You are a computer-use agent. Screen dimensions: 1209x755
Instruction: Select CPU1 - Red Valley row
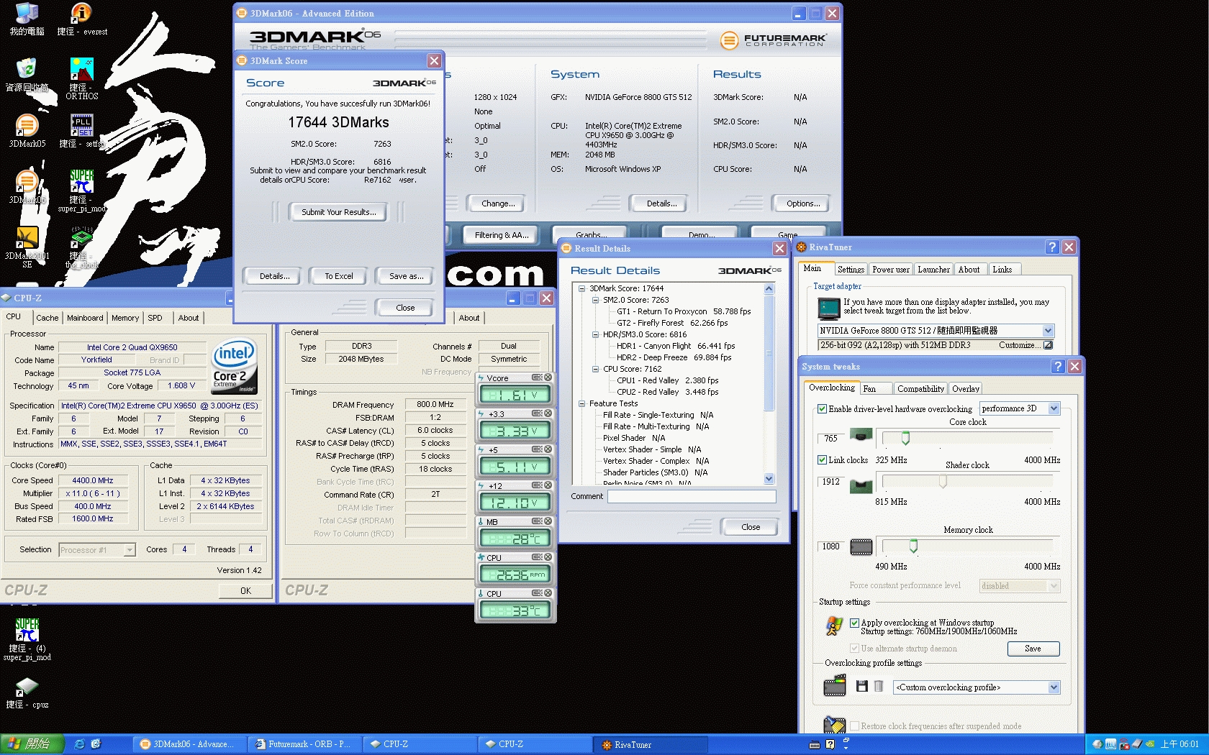coord(667,380)
